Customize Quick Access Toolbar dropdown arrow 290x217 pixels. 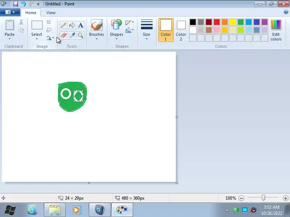[x=38, y=4]
